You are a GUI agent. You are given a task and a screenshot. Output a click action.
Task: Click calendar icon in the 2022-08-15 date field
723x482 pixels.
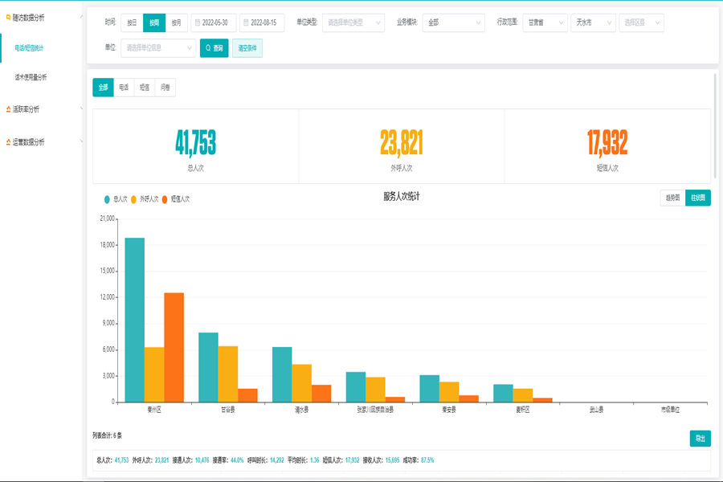(x=246, y=23)
